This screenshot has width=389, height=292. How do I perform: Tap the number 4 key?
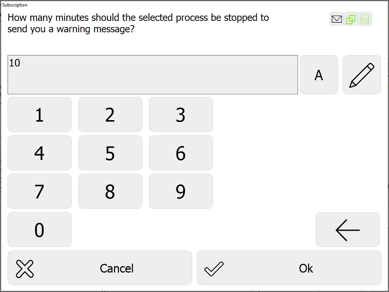click(40, 153)
